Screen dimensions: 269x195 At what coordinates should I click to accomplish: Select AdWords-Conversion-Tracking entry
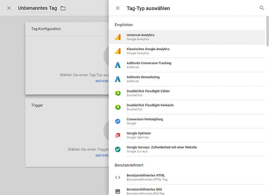click(x=187, y=65)
